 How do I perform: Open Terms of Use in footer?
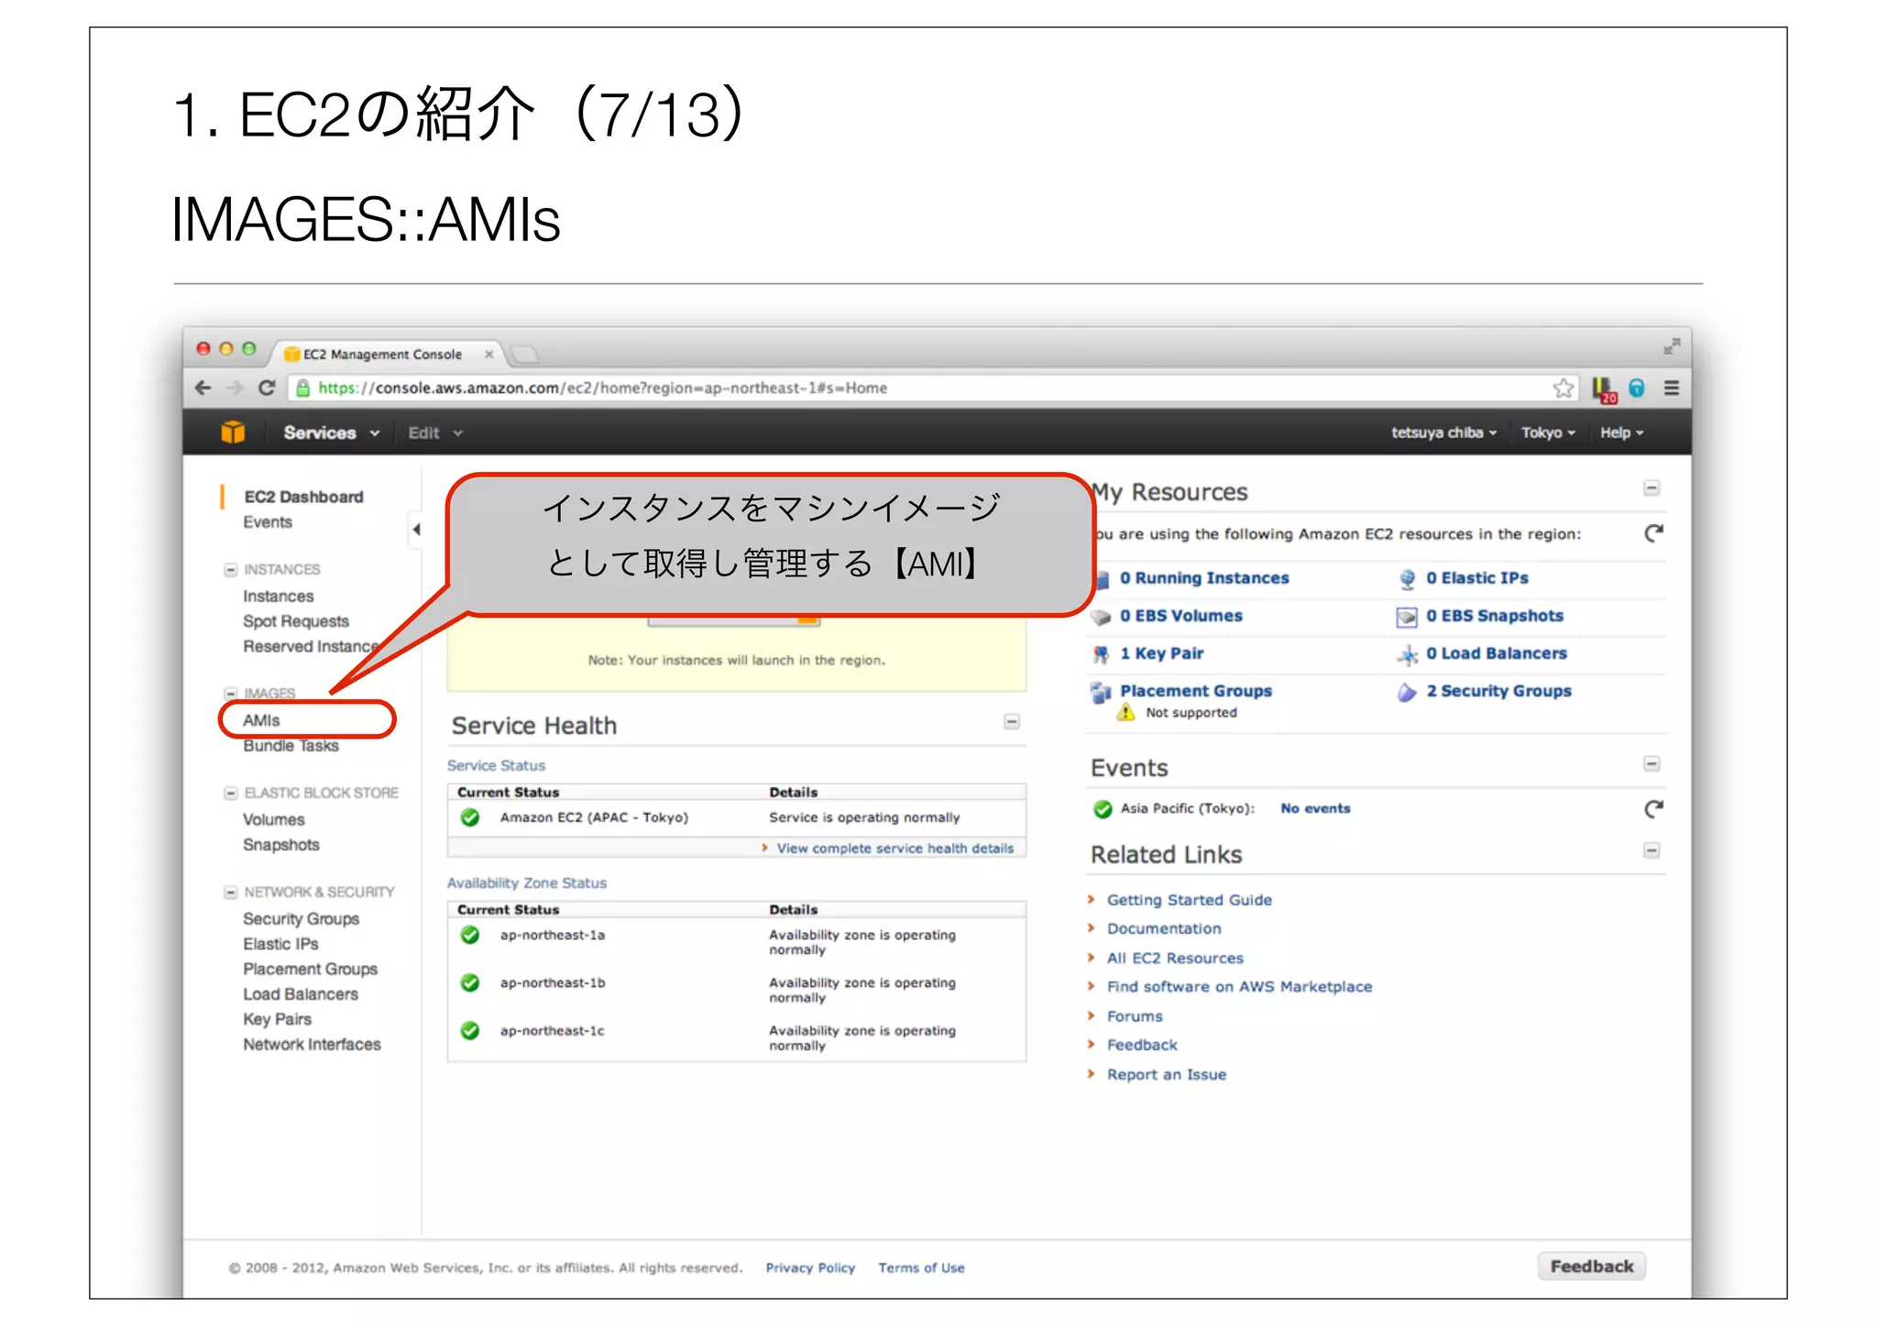[921, 1267]
